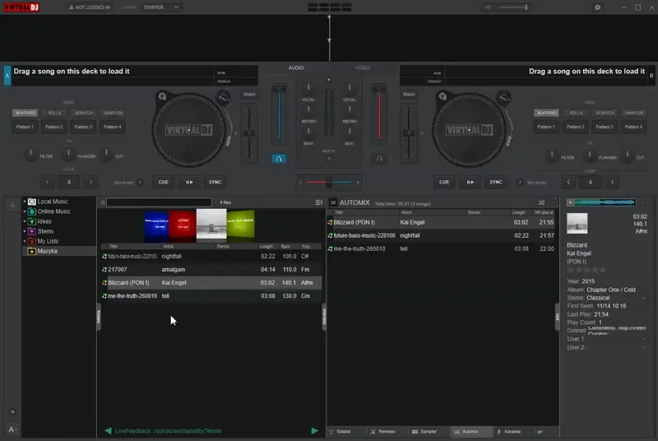This screenshot has width=658, height=441.
Task: Select SAMPLER pads on deck A
Action: (x=113, y=113)
